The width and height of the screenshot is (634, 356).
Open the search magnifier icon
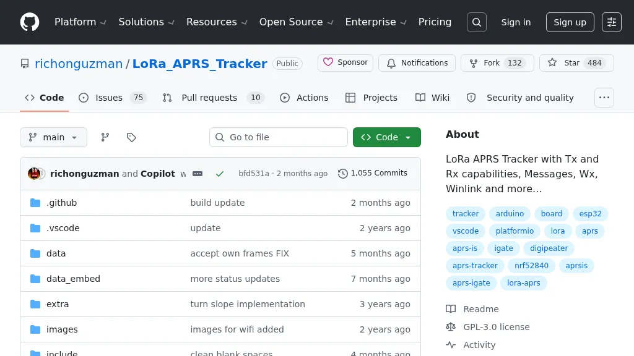pyautogui.click(x=476, y=22)
